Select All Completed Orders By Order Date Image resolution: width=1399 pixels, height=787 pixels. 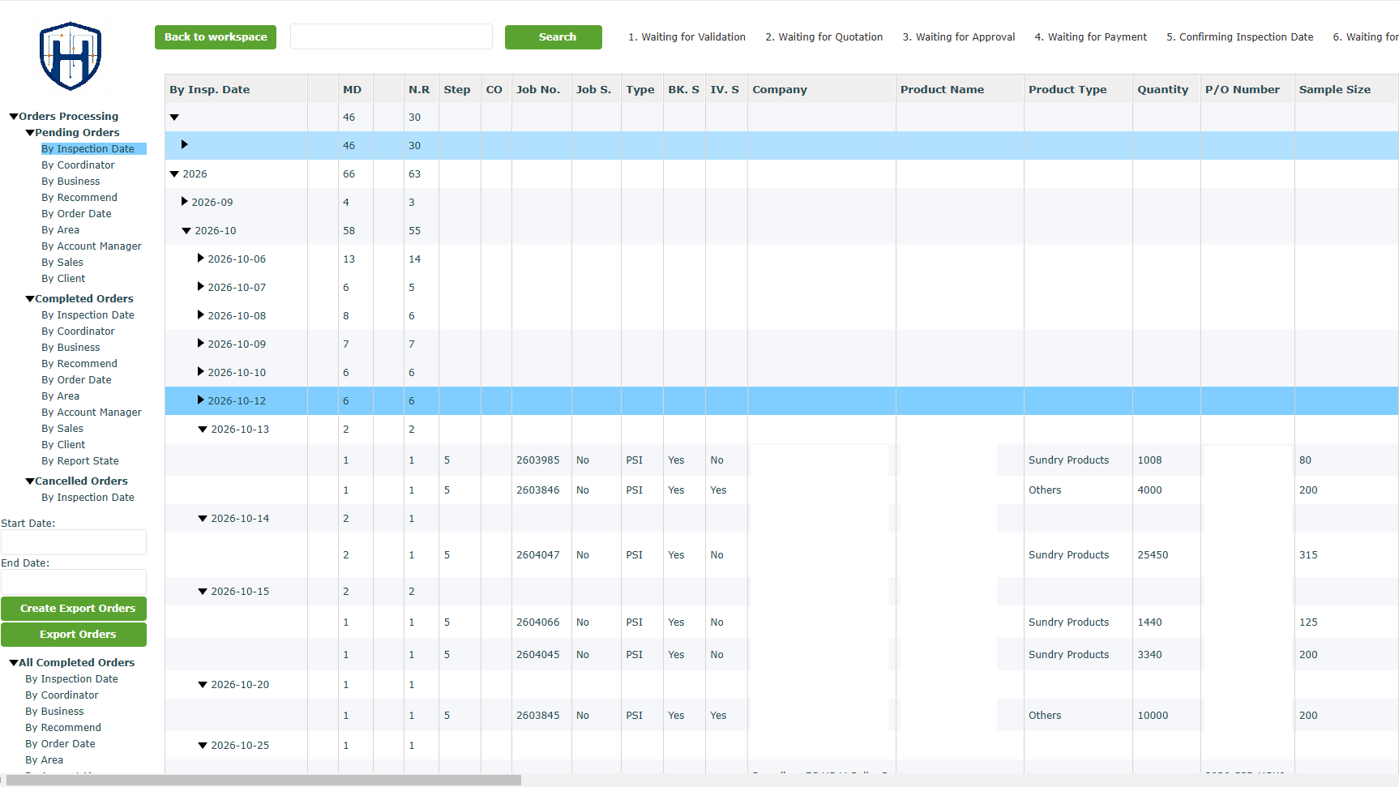click(60, 744)
